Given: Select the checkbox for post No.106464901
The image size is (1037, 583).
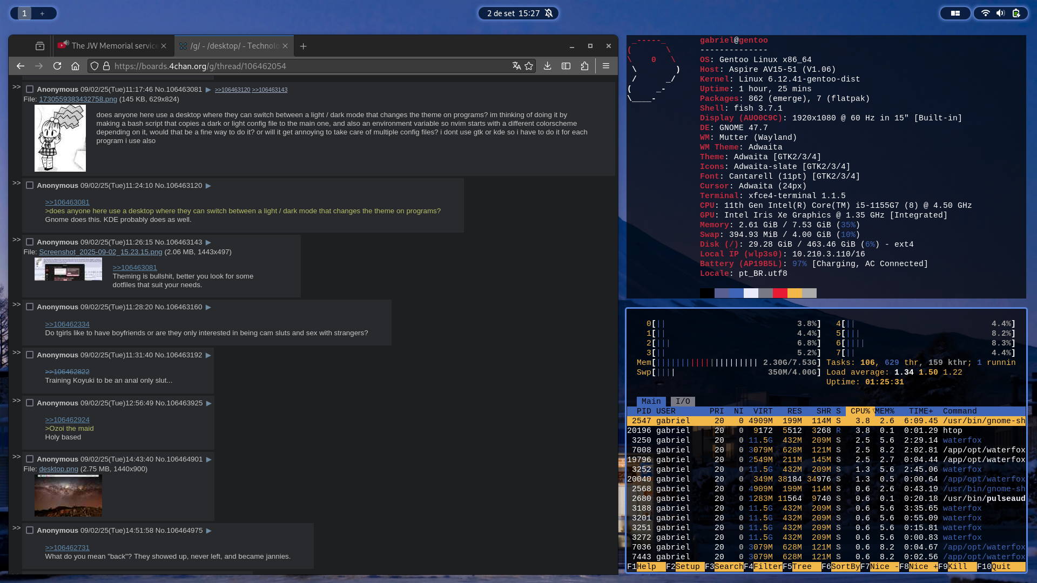Looking at the screenshot, I should (30, 459).
